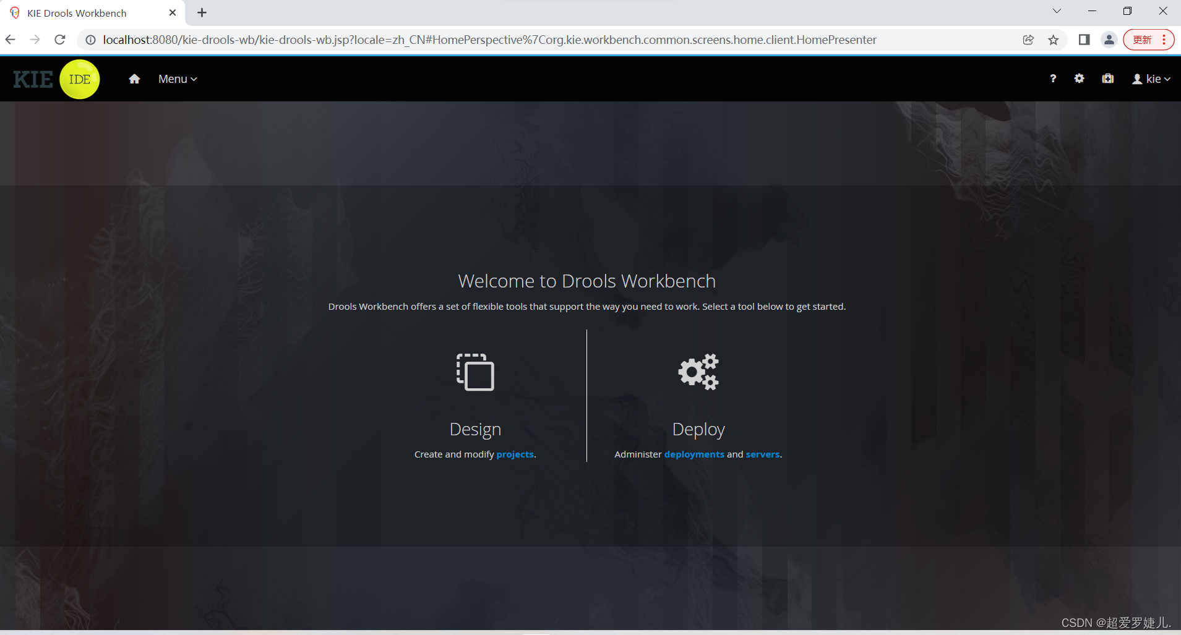Expand the kie user menu
1181x635 pixels.
coord(1151,79)
